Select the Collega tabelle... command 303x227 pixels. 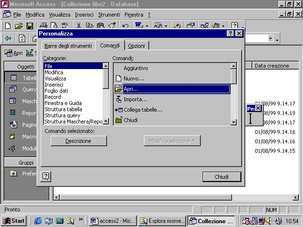point(172,110)
